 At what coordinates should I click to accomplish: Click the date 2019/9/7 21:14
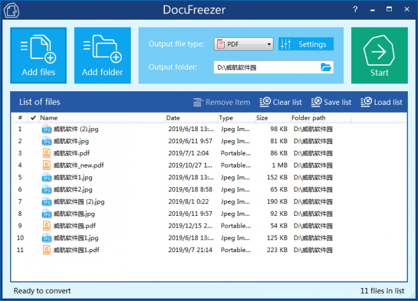coord(190,250)
